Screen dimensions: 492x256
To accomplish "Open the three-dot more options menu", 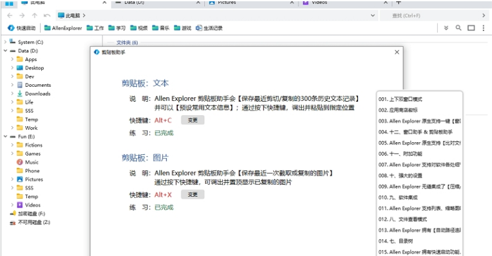I will pyautogui.click(x=483, y=28).
